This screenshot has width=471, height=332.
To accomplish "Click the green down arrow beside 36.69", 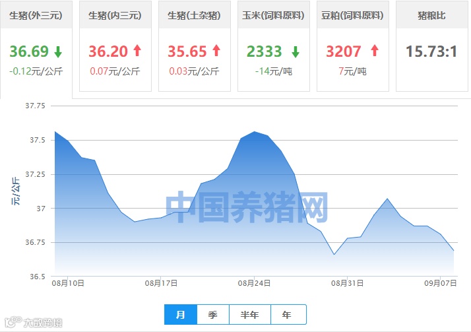I will 58,51.
